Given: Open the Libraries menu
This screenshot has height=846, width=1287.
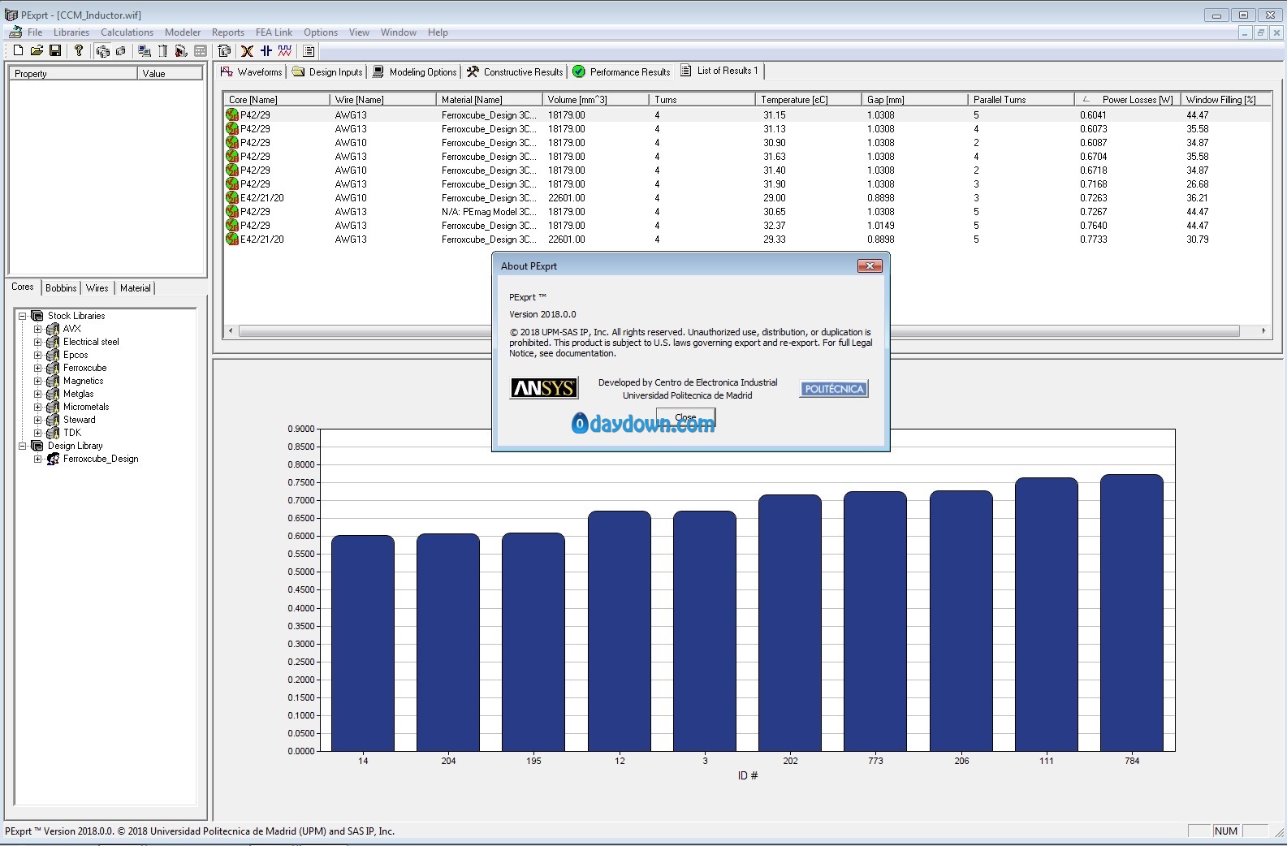Looking at the screenshot, I should [x=71, y=32].
